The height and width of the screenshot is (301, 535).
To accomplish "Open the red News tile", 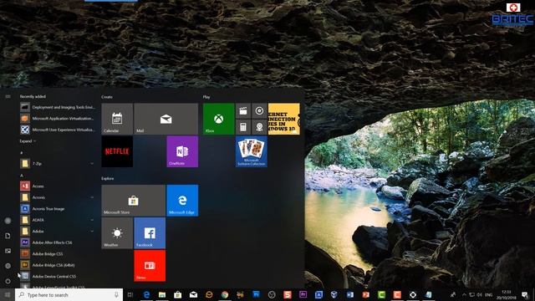I will click(150, 266).
